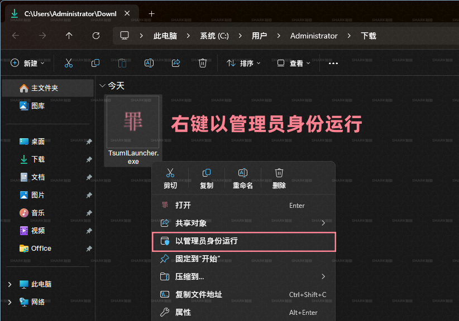
Task: Click the Share icon in the toolbar
Action: click(x=176, y=63)
